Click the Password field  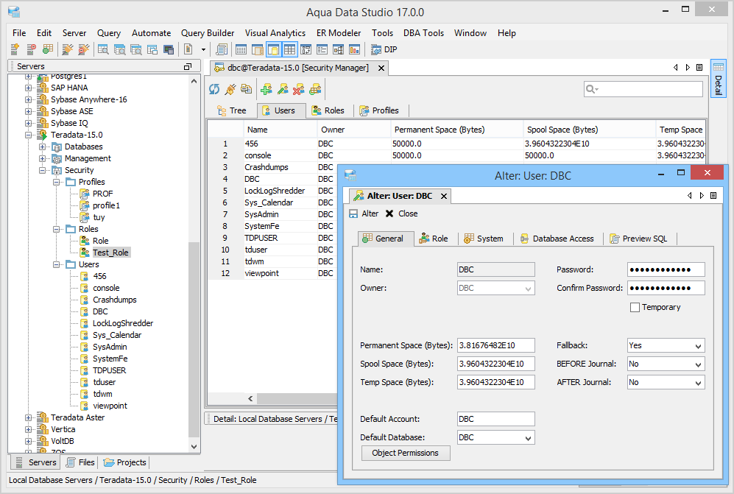(666, 269)
